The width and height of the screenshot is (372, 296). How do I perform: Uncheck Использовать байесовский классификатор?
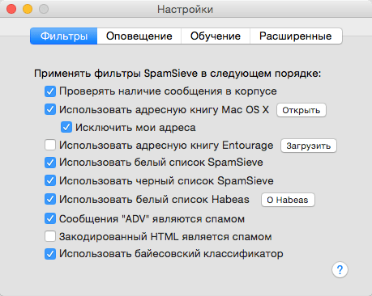pos(50,254)
